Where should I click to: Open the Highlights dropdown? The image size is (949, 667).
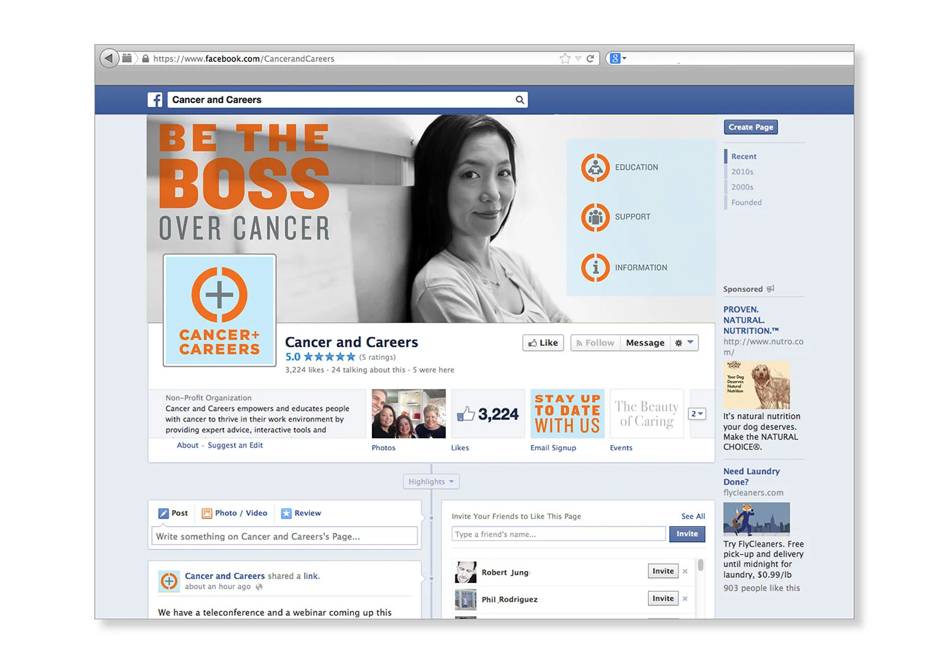pos(431,482)
